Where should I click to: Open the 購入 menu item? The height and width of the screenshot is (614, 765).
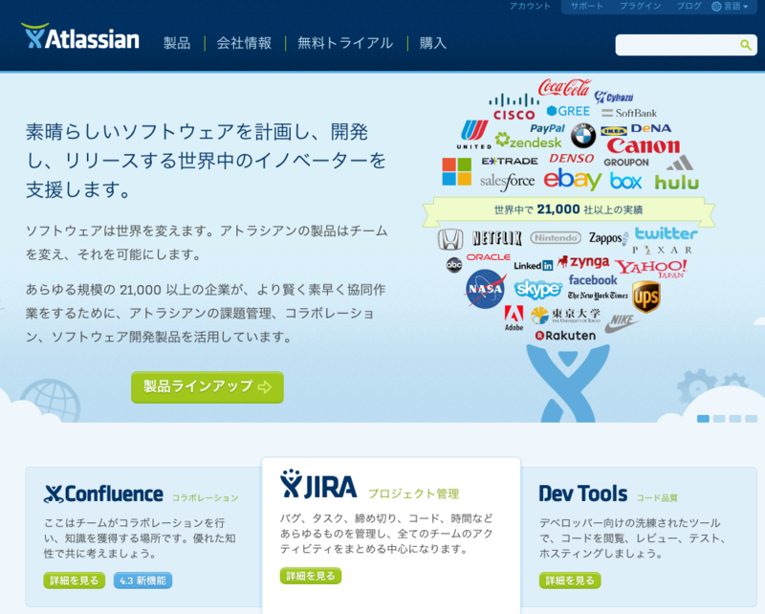tap(433, 43)
